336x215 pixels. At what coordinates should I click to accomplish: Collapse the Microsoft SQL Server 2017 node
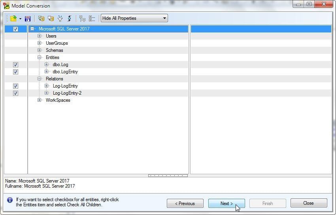[32, 29]
